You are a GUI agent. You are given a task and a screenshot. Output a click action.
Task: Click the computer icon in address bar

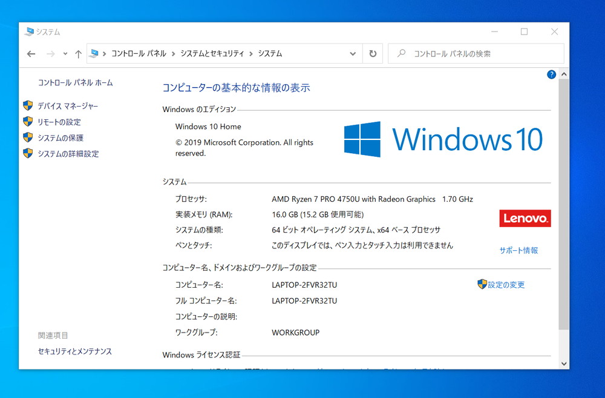[94, 54]
